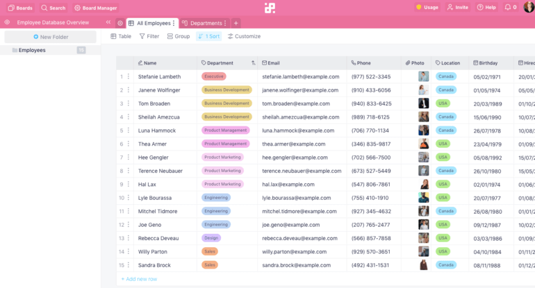Open the 1 Sort settings
This screenshot has height=288, width=535.
[x=209, y=36]
